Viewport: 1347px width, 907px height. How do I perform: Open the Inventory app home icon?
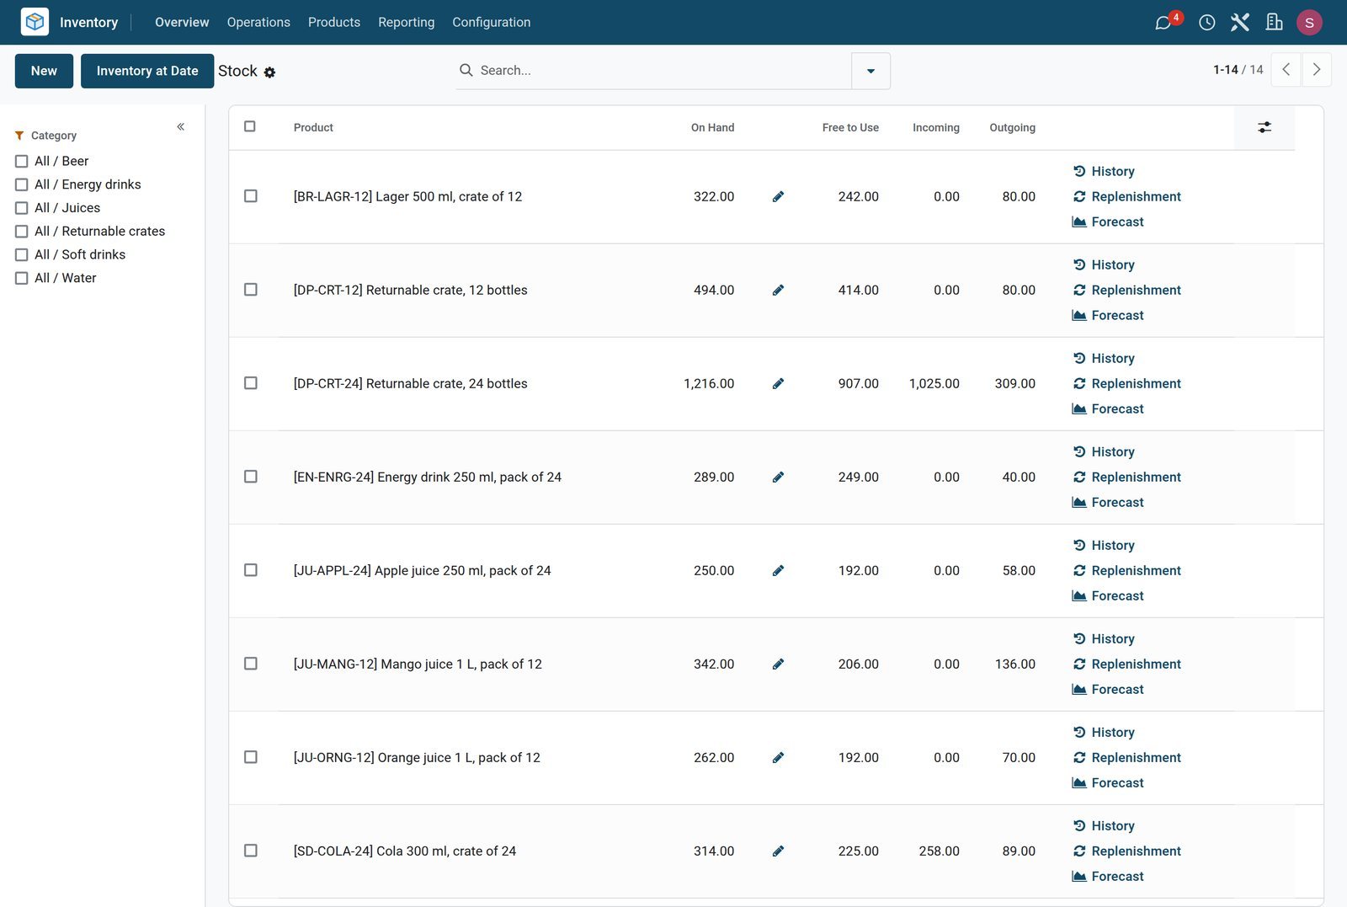35,22
